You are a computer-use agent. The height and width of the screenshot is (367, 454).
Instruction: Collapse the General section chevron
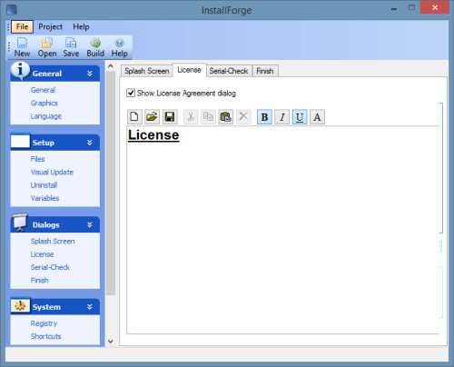[x=90, y=74]
